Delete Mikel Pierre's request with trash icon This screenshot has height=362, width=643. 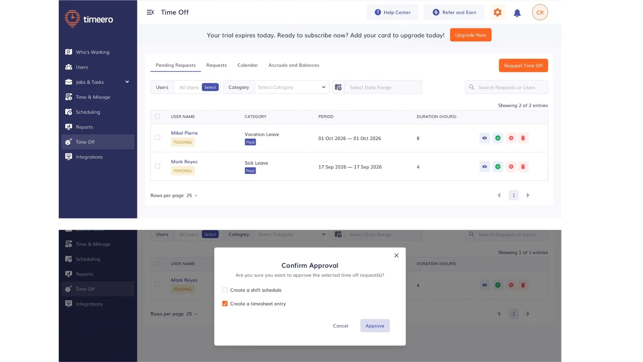click(523, 138)
